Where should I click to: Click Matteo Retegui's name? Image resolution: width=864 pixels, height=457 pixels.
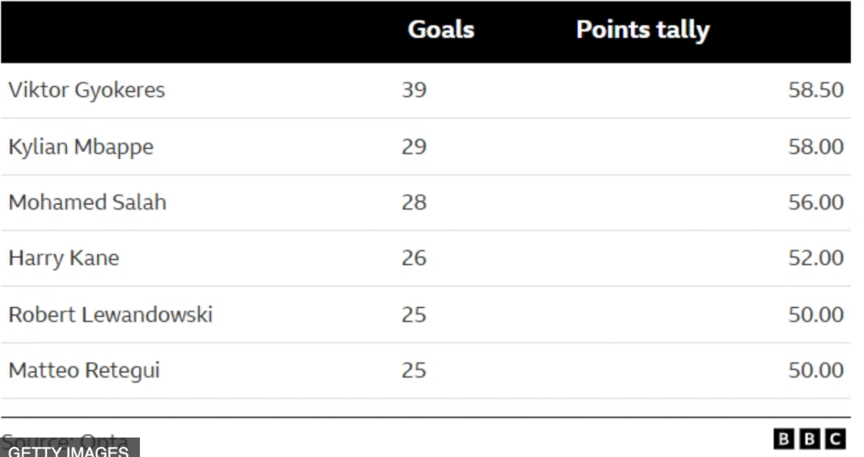84,370
